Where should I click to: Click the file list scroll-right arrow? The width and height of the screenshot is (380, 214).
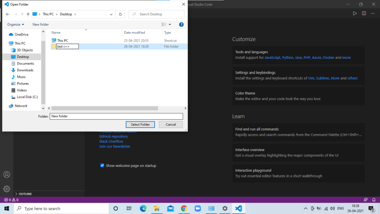pyautogui.click(x=185, y=108)
